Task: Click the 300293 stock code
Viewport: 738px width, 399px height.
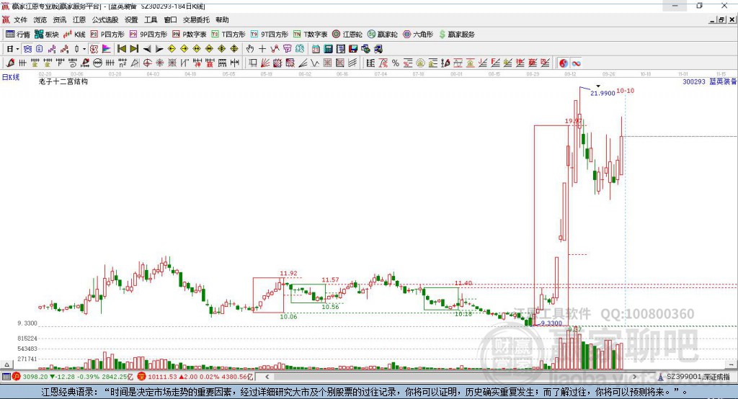Action: point(694,82)
